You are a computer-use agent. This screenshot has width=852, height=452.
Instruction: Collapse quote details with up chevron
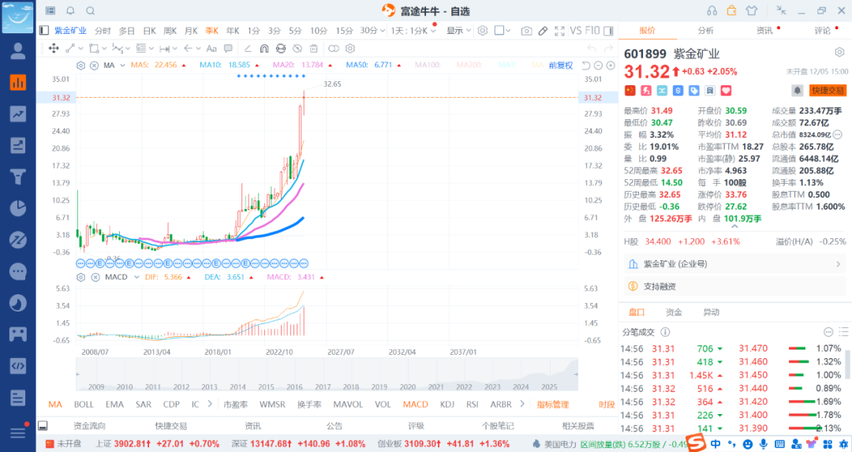click(734, 226)
